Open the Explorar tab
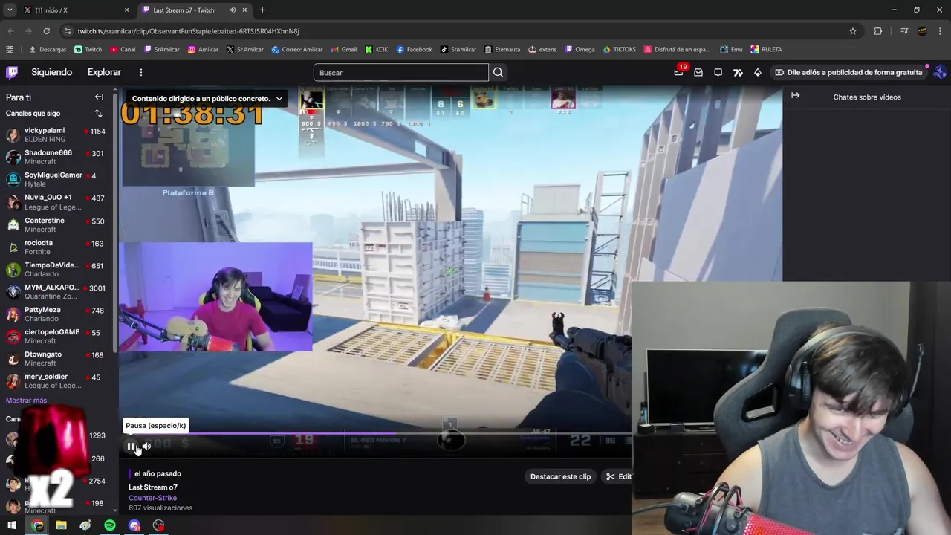The width and height of the screenshot is (951, 535). pyautogui.click(x=104, y=72)
